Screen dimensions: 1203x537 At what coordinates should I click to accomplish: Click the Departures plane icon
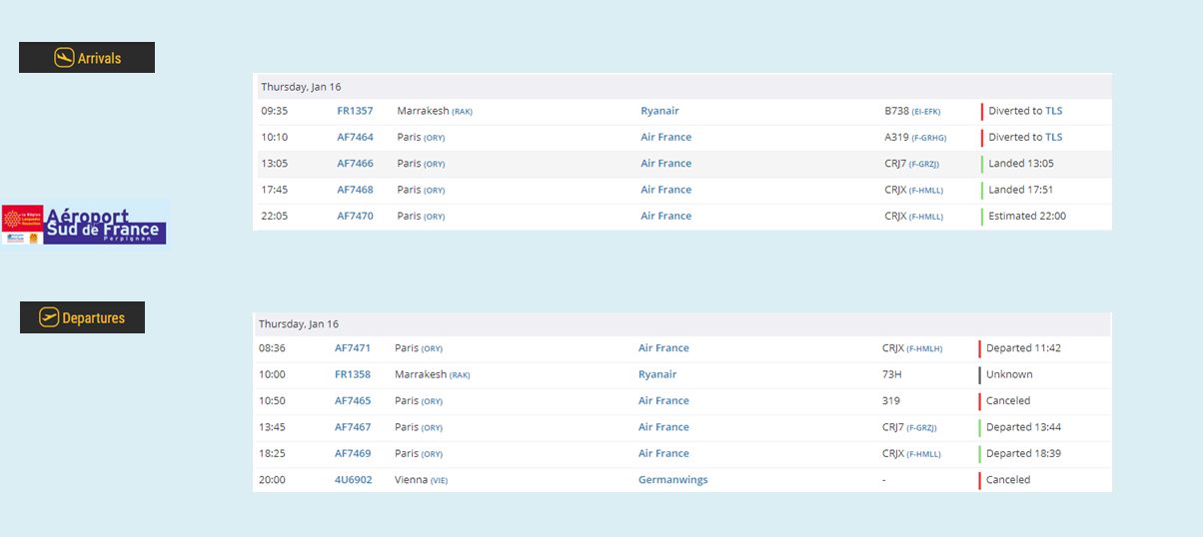click(49, 317)
